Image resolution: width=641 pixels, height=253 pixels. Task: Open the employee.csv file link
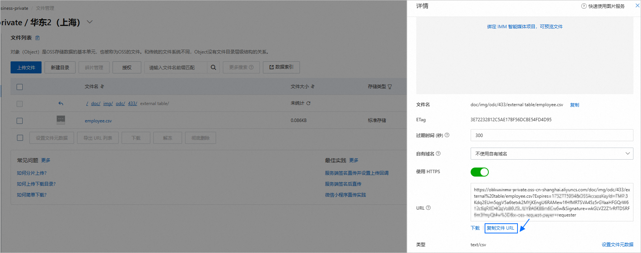click(x=98, y=121)
